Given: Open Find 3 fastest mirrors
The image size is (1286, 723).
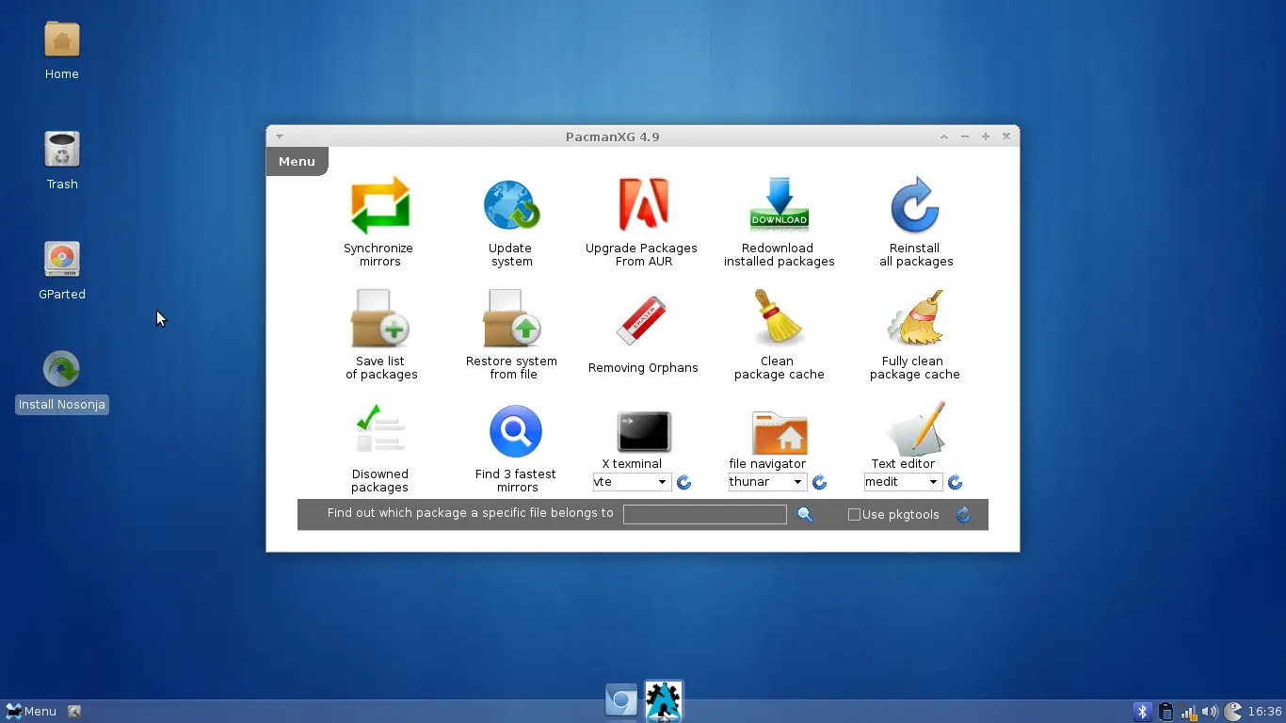Looking at the screenshot, I should [x=515, y=431].
